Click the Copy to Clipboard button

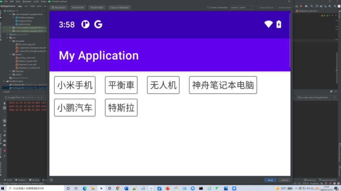pos(119,7)
